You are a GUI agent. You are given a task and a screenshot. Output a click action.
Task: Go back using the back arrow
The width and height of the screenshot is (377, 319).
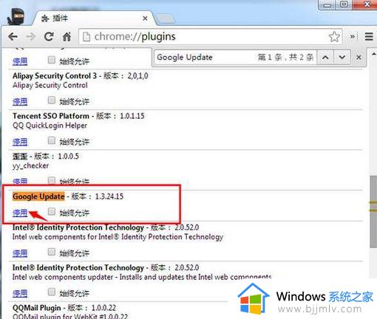coord(13,37)
